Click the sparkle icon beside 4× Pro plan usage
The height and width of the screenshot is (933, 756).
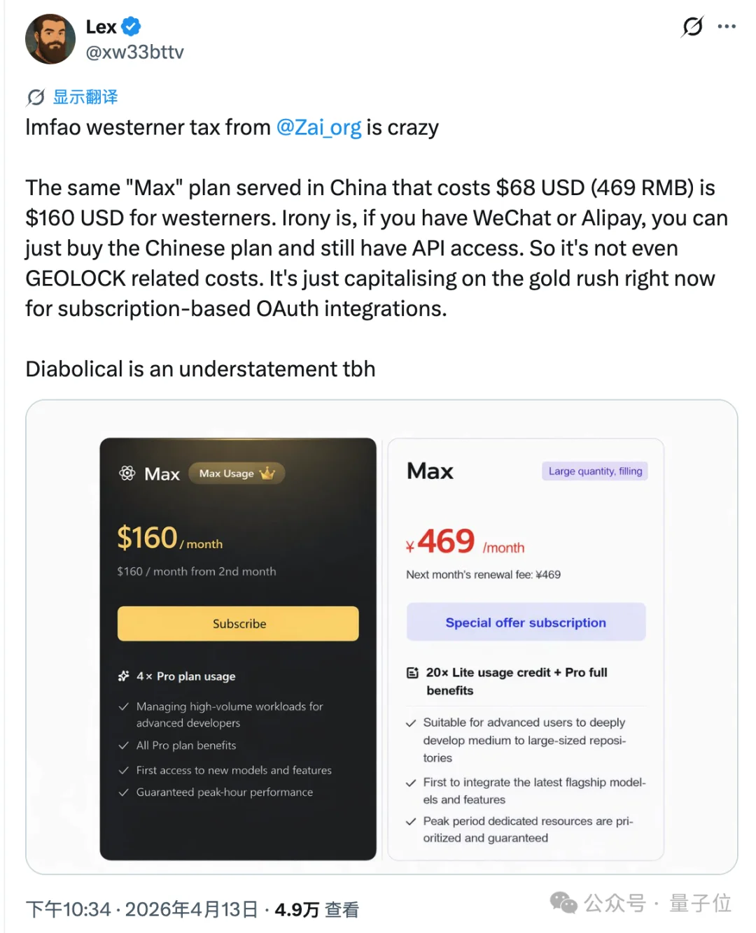(124, 676)
